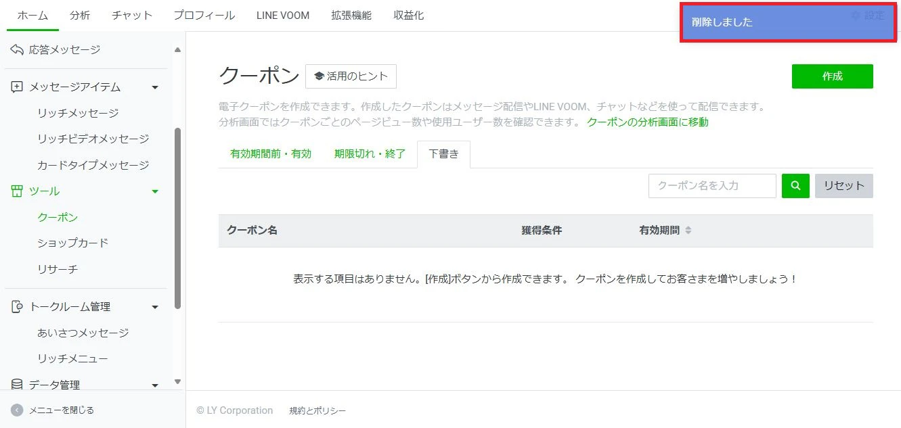The height and width of the screenshot is (428, 901).
Task: Collapse the メッセージアイテム section arrow
Action: pyautogui.click(x=155, y=88)
